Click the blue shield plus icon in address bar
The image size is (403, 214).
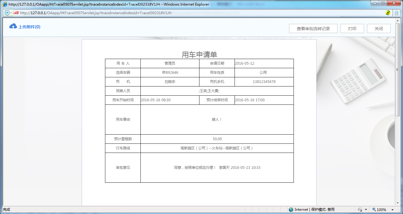(x=7, y=13)
